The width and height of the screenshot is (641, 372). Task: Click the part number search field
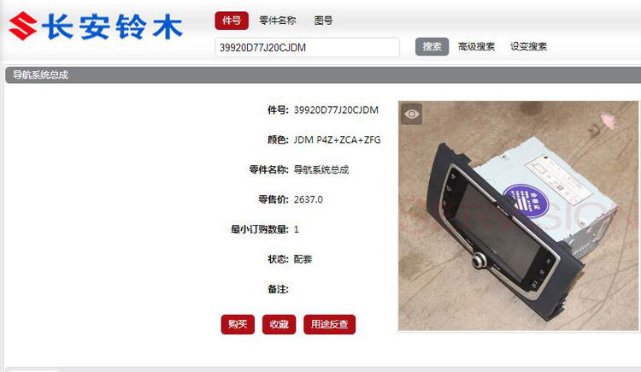tap(307, 48)
